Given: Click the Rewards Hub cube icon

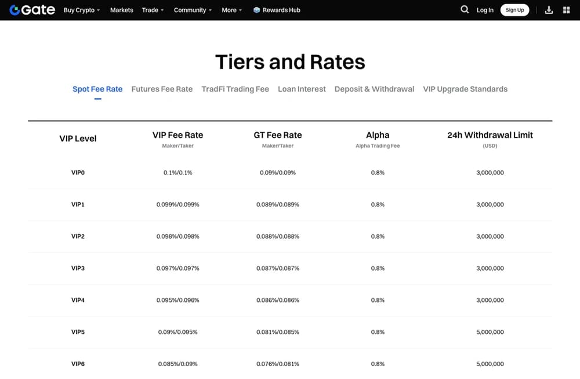Looking at the screenshot, I should coord(257,10).
